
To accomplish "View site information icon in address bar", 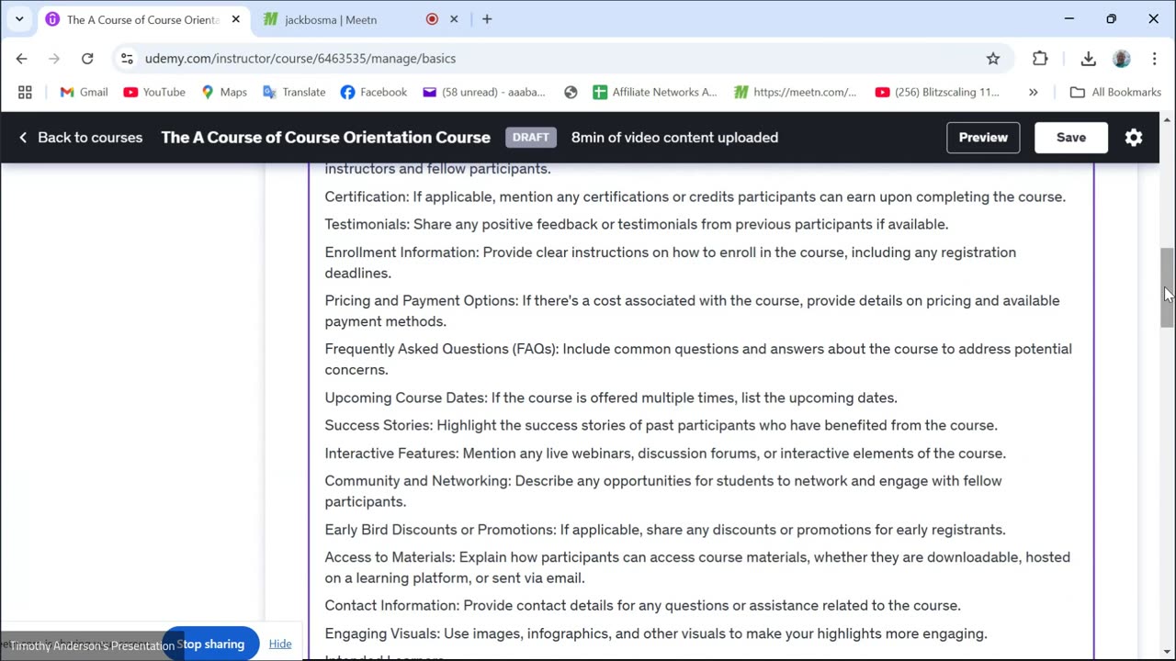I will [x=127, y=58].
